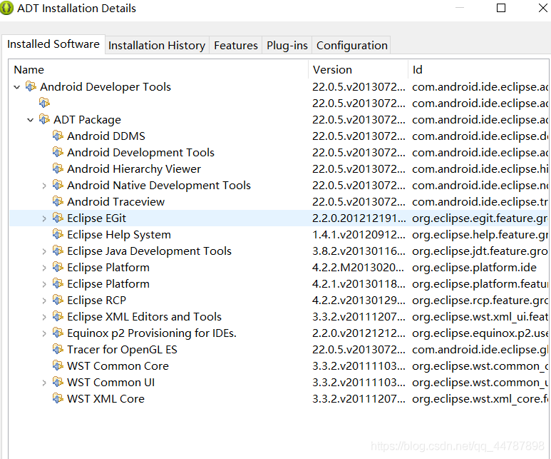Expand Eclipse Java Development Tools node
The image size is (551, 459).
point(44,251)
